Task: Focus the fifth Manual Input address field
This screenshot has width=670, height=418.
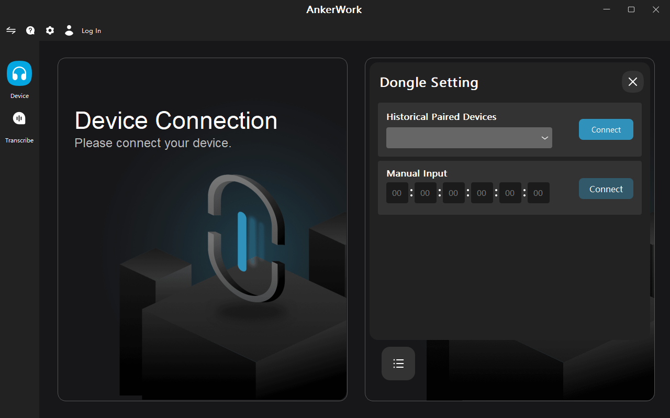Action: (510, 193)
